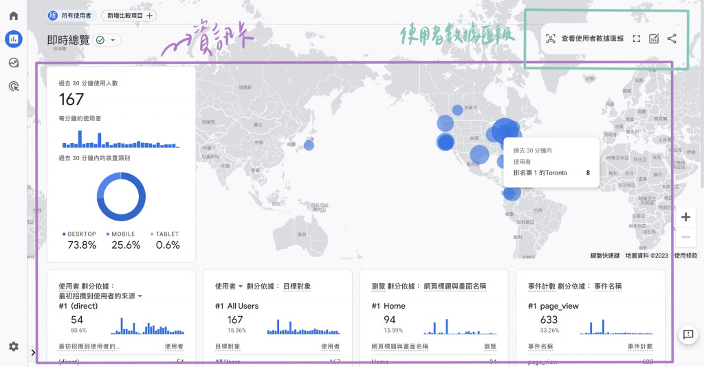The image size is (704, 367).
Task: Click 排名第 1 的Toronto tooltip row
Action: (x=551, y=173)
